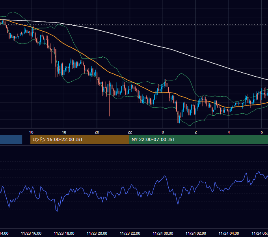Click the 11/23 16:00 date label

click(31, 233)
